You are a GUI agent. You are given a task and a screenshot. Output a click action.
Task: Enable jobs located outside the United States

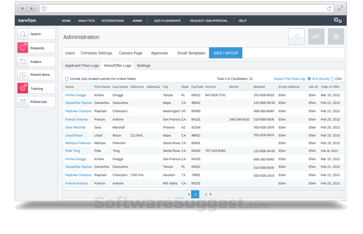coord(67,78)
